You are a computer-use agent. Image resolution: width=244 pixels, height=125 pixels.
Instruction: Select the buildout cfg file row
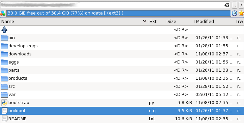click(x=122, y=111)
